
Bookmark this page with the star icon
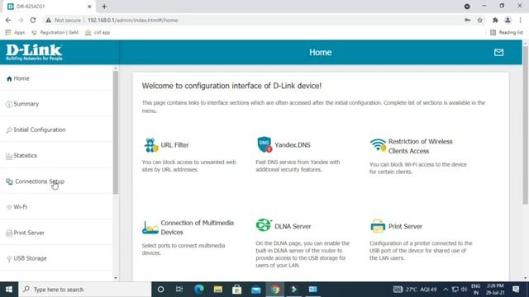(x=479, y=20)
